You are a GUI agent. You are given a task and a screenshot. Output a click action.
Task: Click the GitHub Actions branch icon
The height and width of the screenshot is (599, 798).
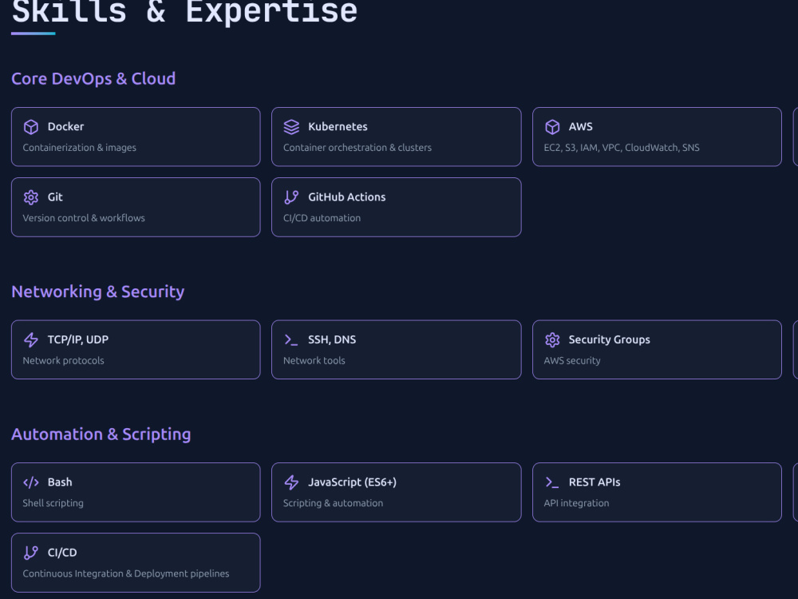click(x=291, y=197)
